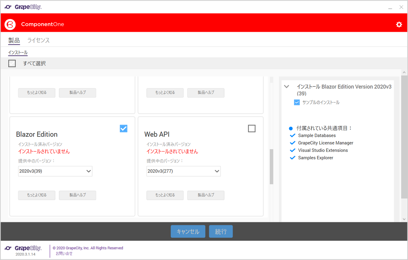Click もっとよく知る under Web API
The width and height of the screenshot is (408, 260).
165,195
